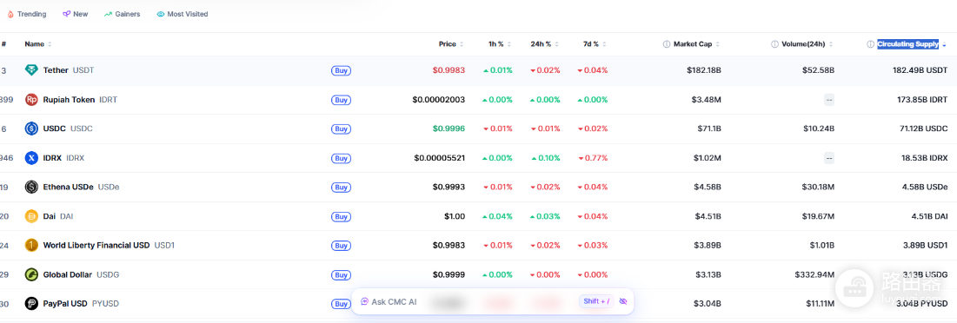Click Buy for Global Dollar

(342, 274)
